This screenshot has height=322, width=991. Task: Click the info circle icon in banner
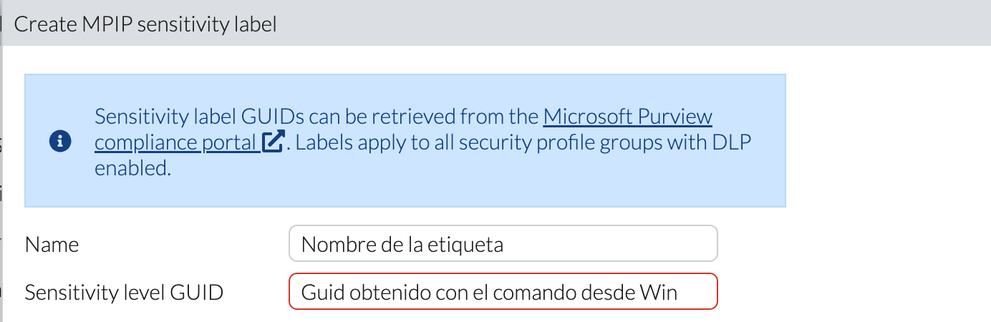pyautogui.click(x=59, y=142)
